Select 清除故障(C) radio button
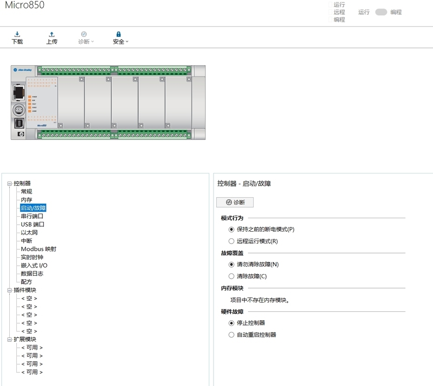The width and height of the screenshot is (433, 386). (231, 276)
